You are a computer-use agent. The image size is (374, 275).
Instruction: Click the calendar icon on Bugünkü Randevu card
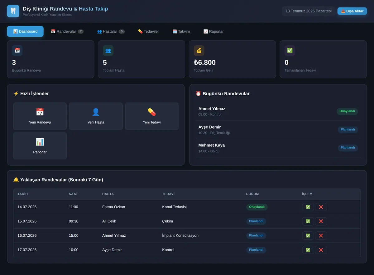point(17,50)
